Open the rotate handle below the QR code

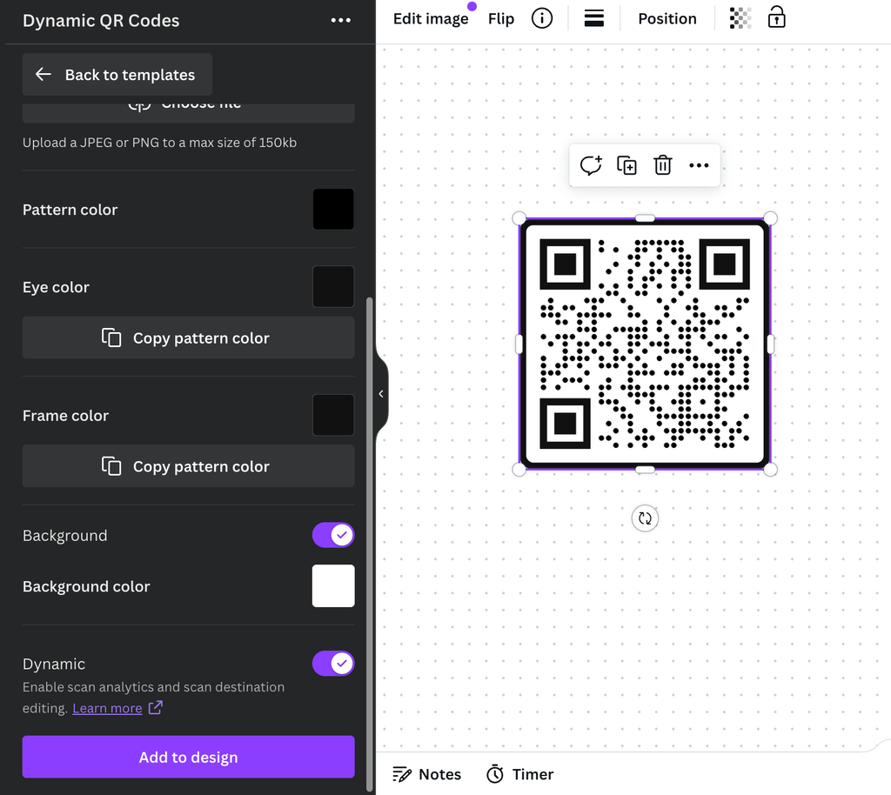click(x=645, y=518)
